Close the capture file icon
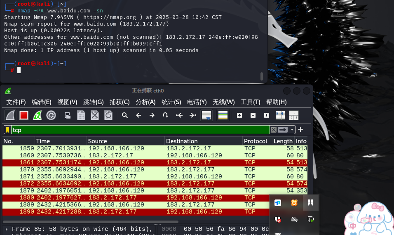The image size is (394, 235). [95, 115]
